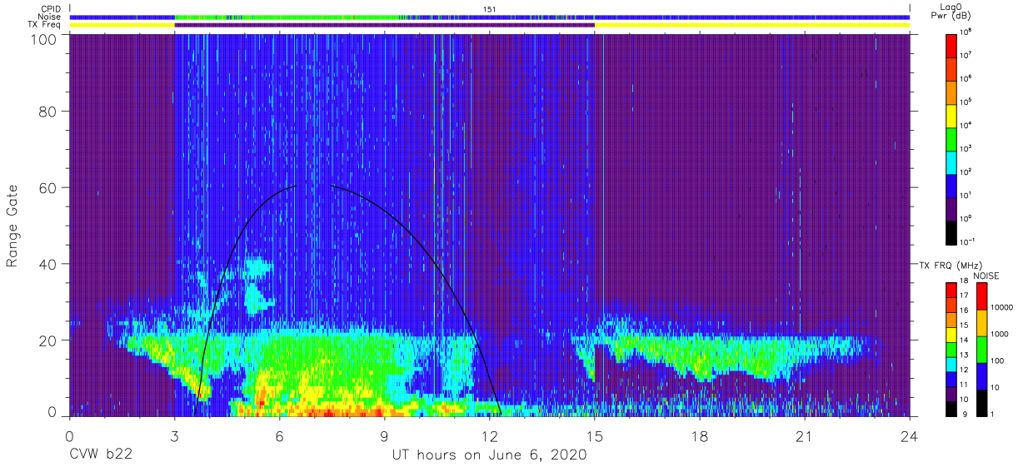Click the 10^4 tick label on power colorbar
This screenshot has width=1023, height=472.
[967, 124]
